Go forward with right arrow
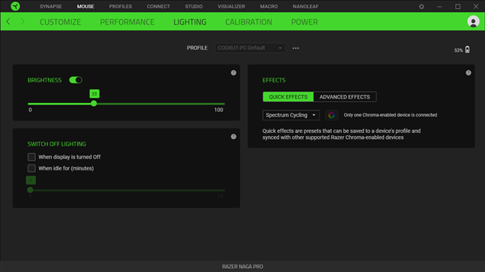Viewport: 485px width, 272px height. pos(22,22)
